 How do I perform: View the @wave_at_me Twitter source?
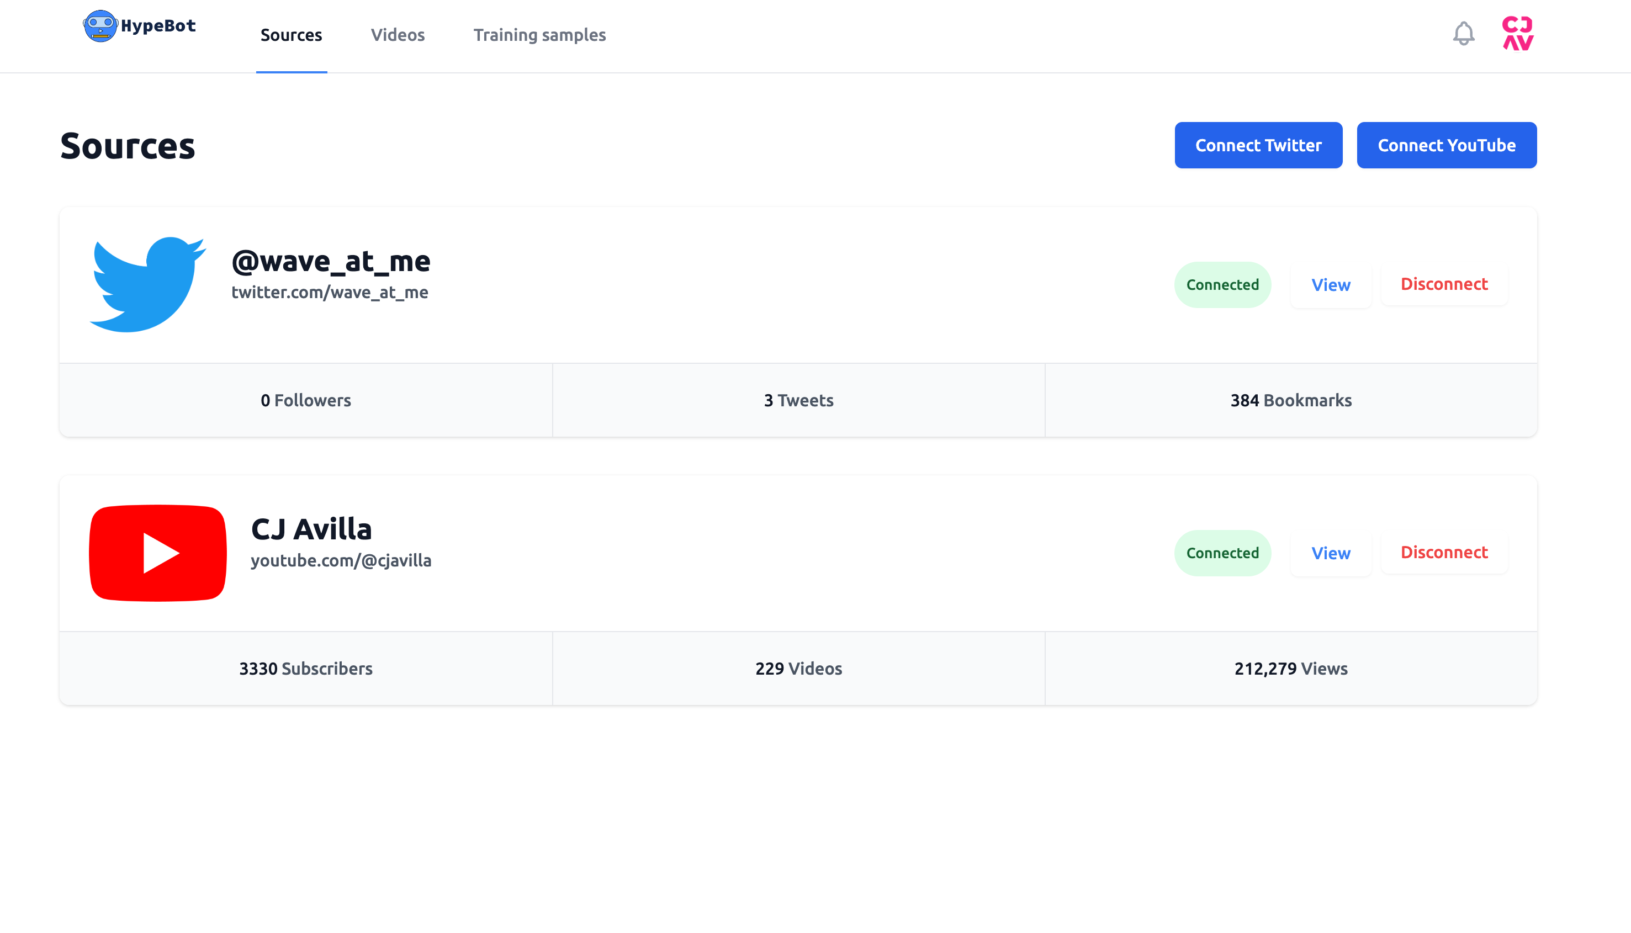point(1331,284)
